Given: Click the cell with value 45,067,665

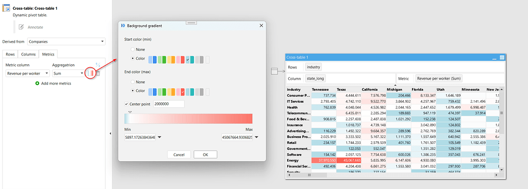Looking at the screenshot, I should (349, 161).
